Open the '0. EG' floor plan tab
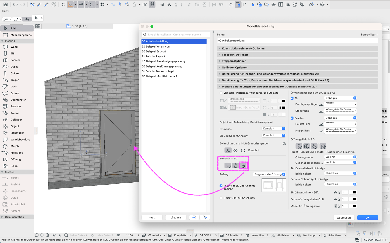 pyautogui.click(x=77, y=26)
